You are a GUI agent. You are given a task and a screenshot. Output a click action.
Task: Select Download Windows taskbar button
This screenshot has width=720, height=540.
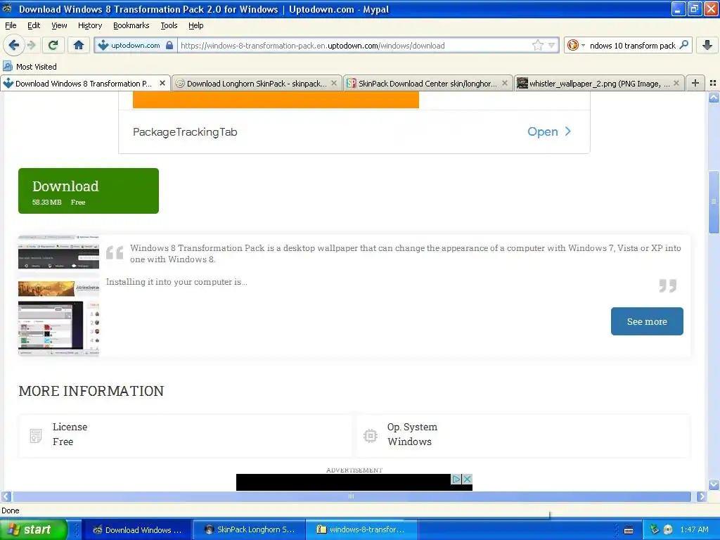pyautogui.click(x=137, y=529)
